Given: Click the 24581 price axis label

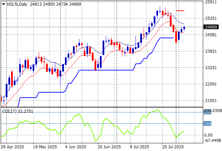Looking at the screenshot, I should [x=211, y=35].
